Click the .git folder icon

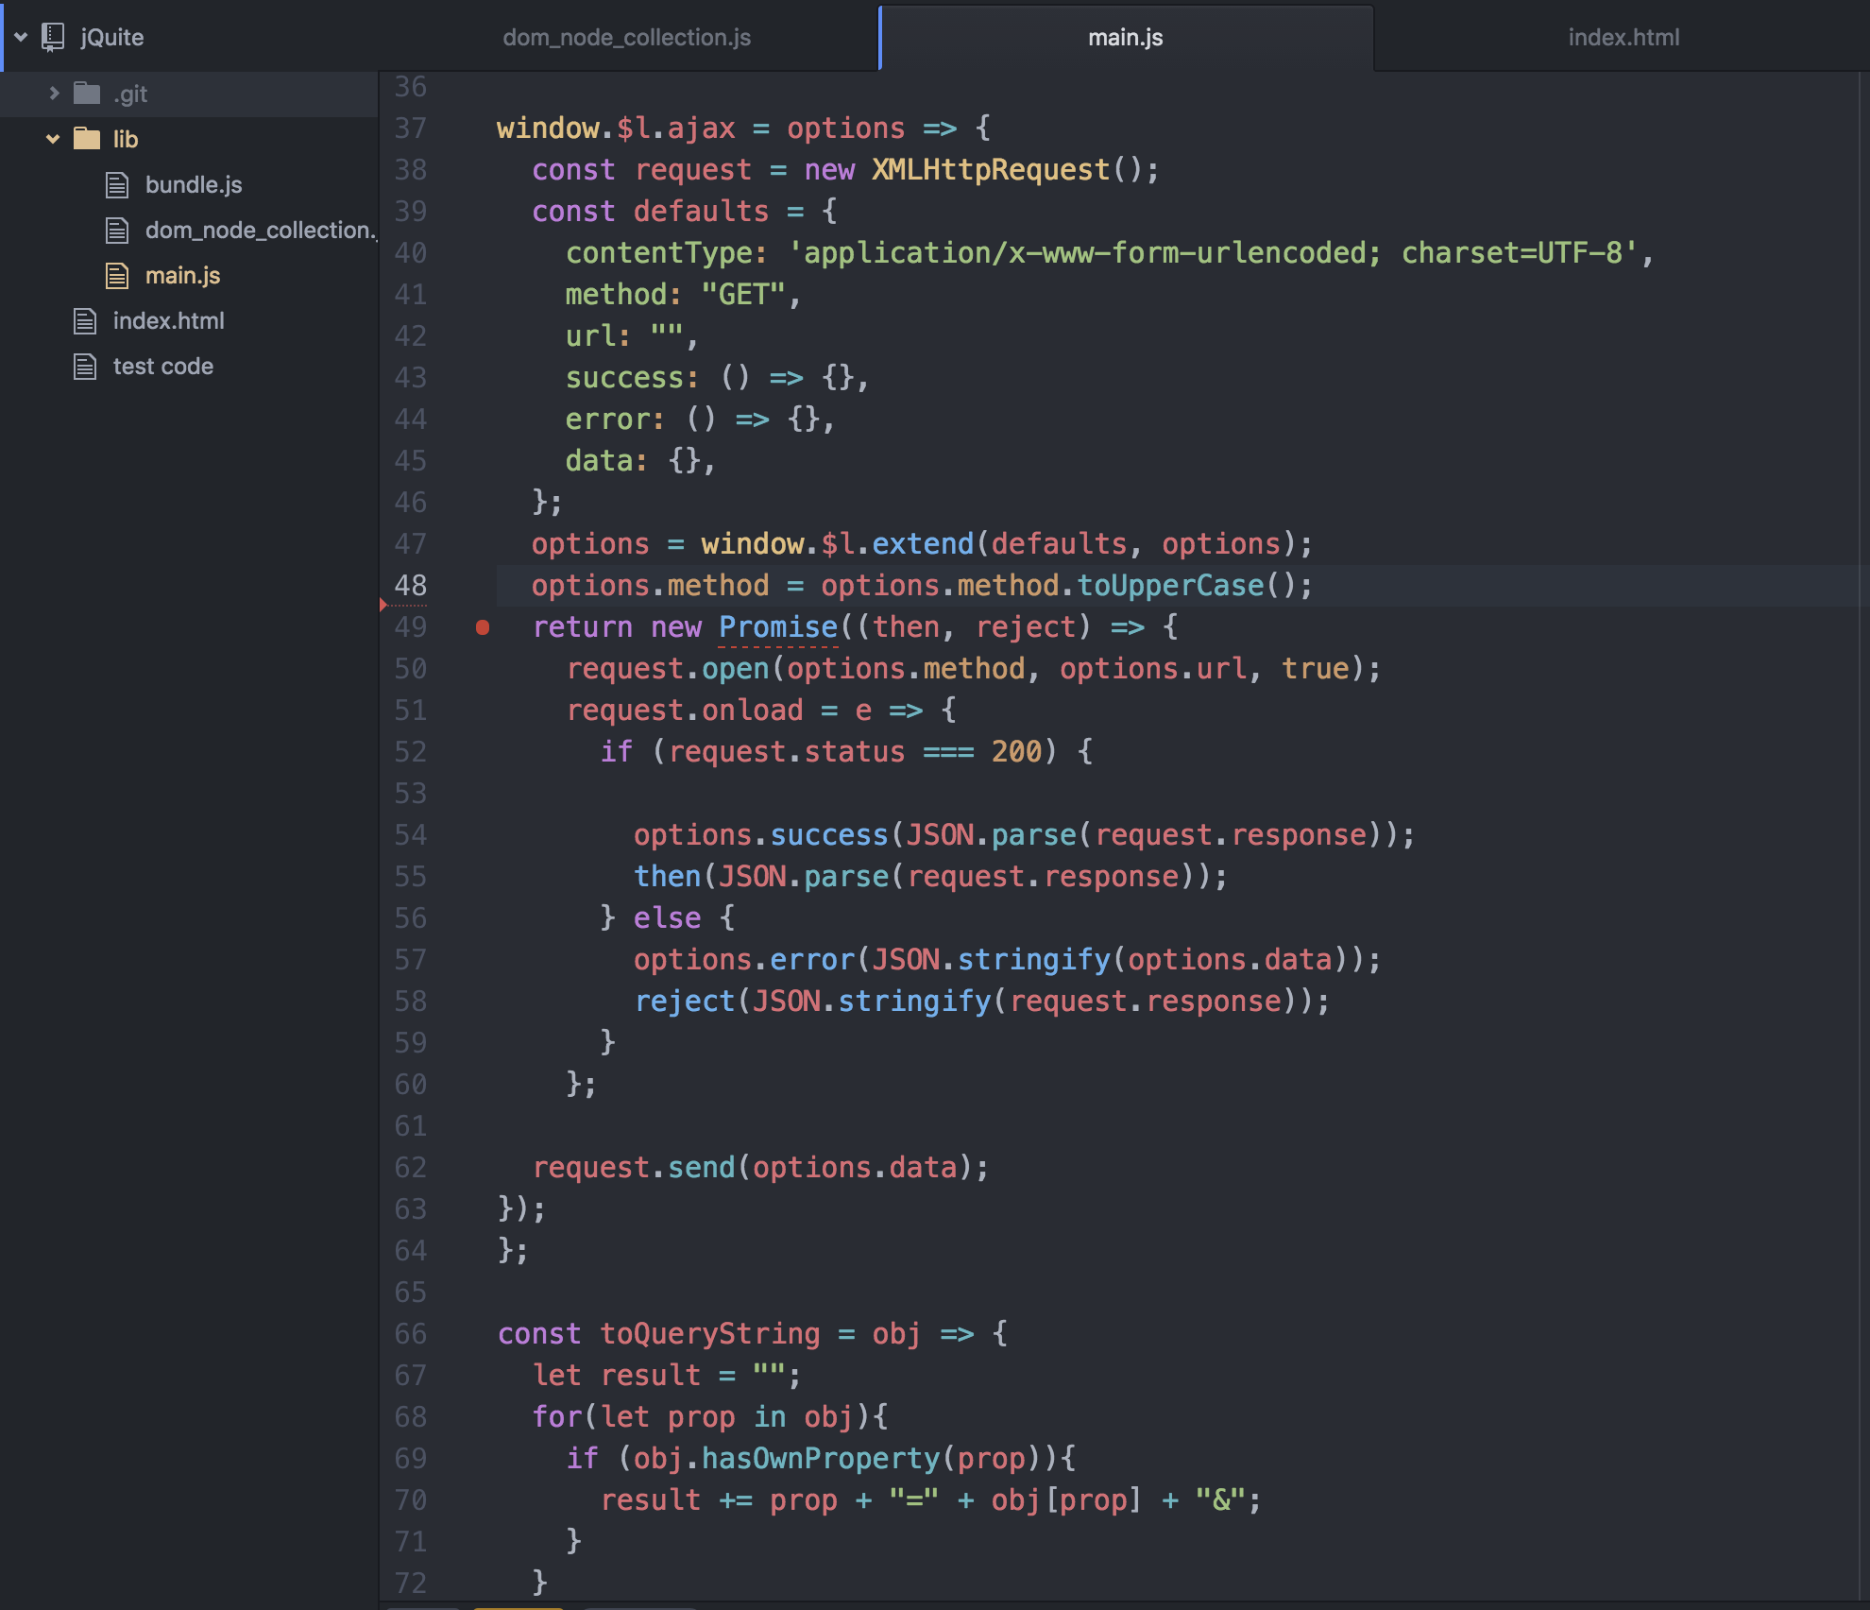(x=87, y=93)
